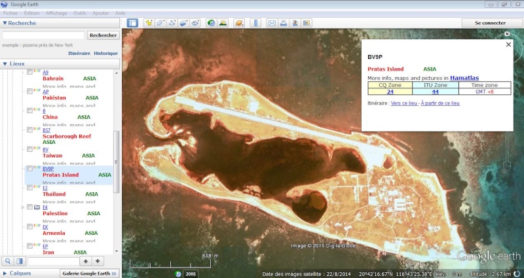524x278 pixels.
Task: Add an image overlay from the toolbar
Action: tap(183, 23)
